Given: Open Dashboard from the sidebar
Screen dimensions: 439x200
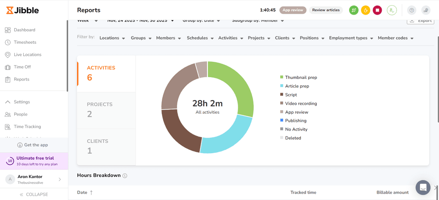Looking at the screenshot, I should [24, 30].
